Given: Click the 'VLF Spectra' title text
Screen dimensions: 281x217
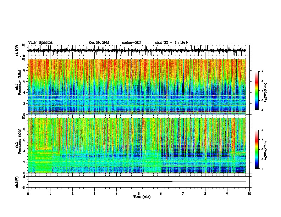Looking at the screenshot, I should pos(40,43).
